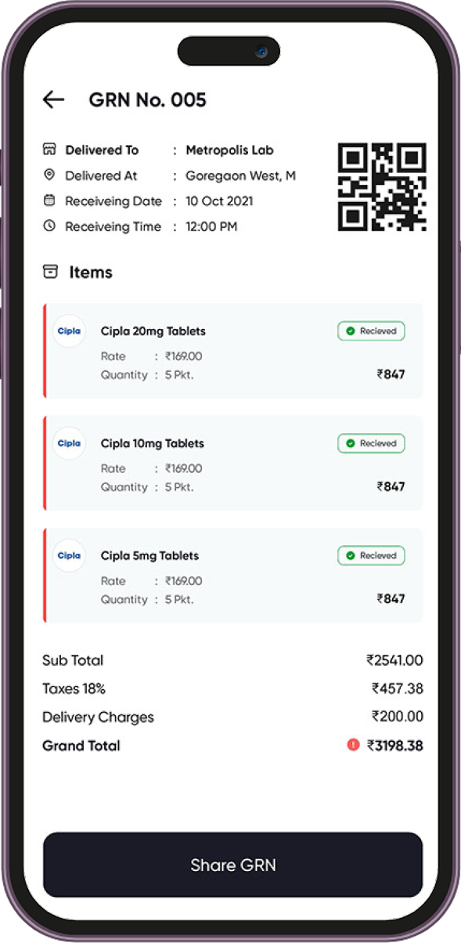The width and height of the screenshot is (461, 943).
Task: Click the Delivered To store icon
Action: pyautogui.click(x=49, y=150)
